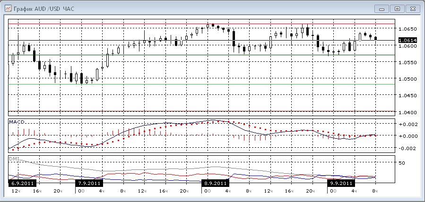Click the 1.0500 price axis label
425x202 pixels.
click(407, 79)
